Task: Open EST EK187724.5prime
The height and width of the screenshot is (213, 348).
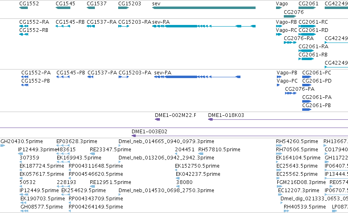Action: pyautogui.click(x=42, y=166)
